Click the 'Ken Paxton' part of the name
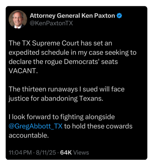 tap(98, 16)
